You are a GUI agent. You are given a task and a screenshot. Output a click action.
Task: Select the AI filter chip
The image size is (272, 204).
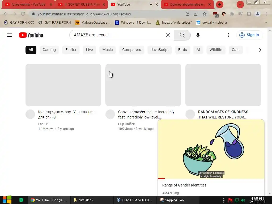coord(198,50)
